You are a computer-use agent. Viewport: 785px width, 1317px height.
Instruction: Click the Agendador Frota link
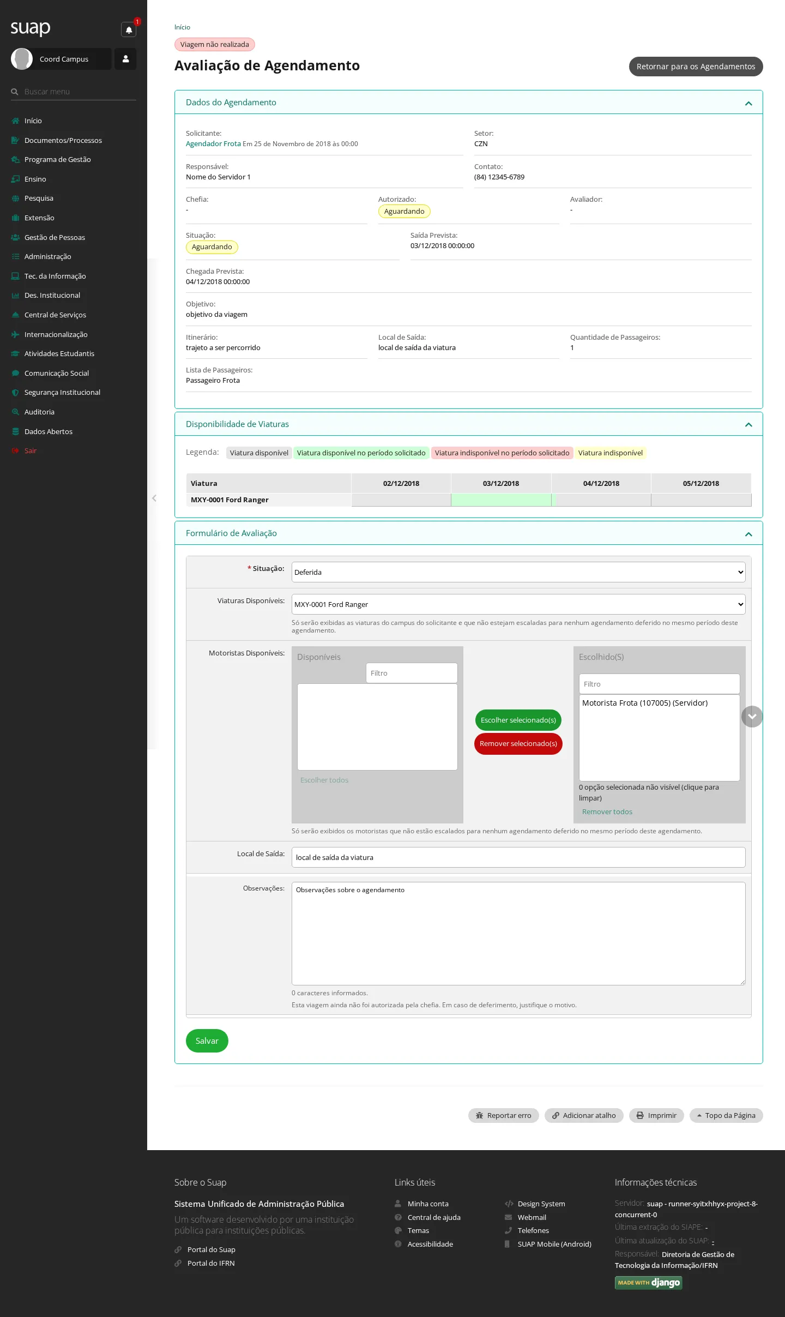213,144
